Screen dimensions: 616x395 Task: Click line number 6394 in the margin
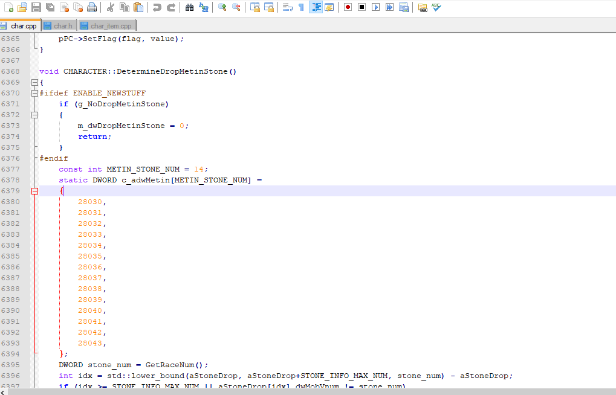coord(10,354)
